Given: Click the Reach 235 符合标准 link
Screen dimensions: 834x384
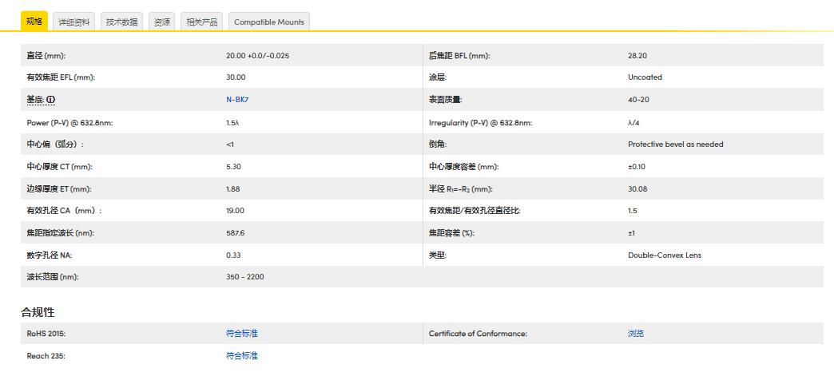Looking at the screenshot, I should pos(242,356).
